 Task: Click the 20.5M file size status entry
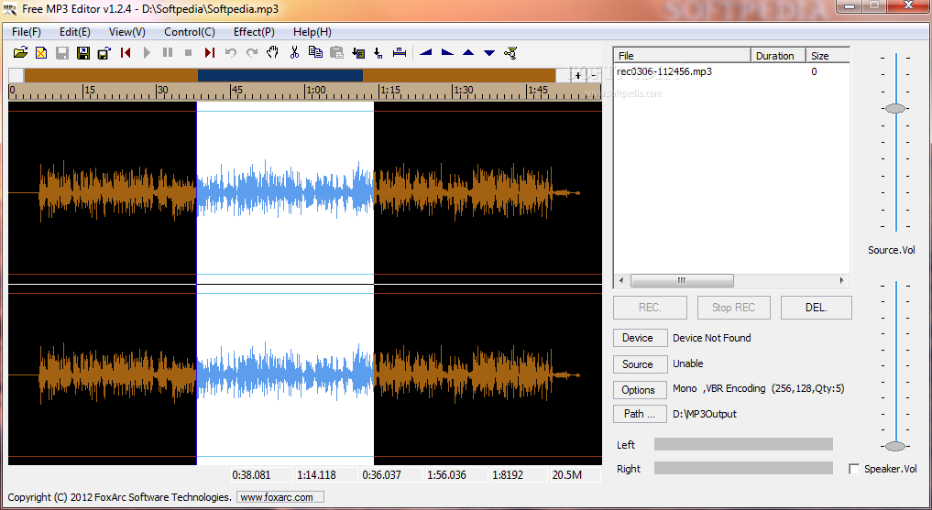click(576, 475)
